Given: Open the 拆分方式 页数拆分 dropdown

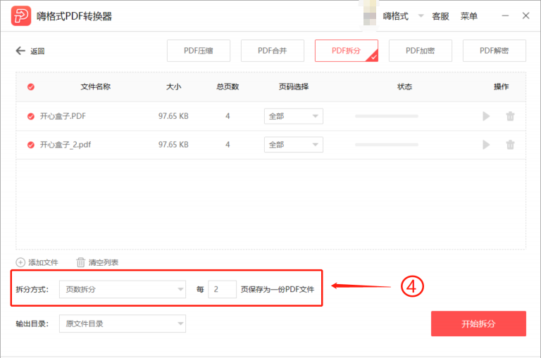Looking at the screenshot, I should click(123, 289).
